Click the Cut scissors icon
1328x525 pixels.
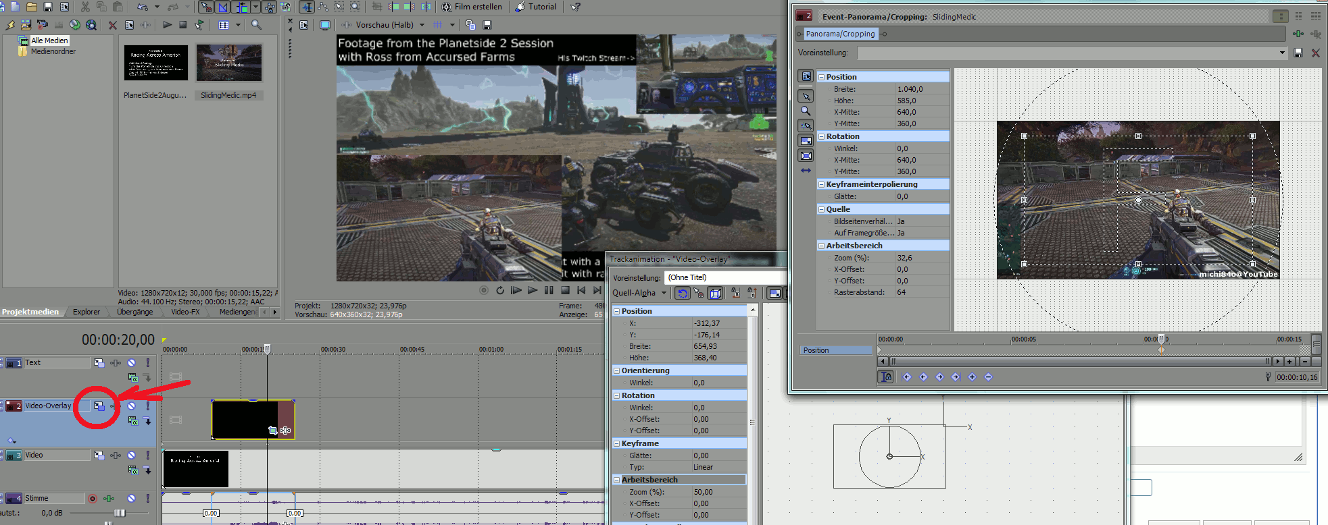pyautogui.click(x=85, y=7)
